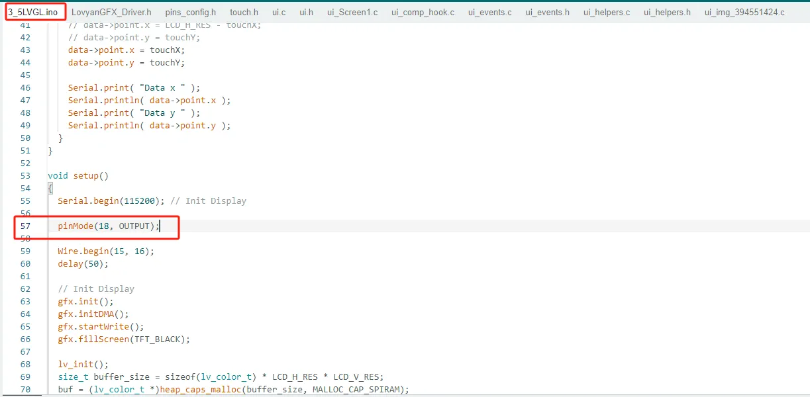
Task: Switch to the 3_5LVGL.ino tab
Action: [37, 12]
